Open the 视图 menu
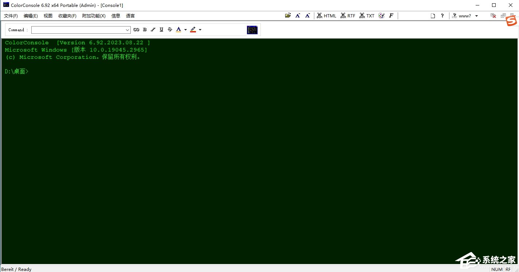This screenshot has width=519, height=272. pos(48,16)
